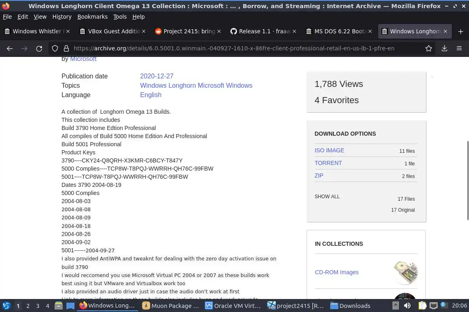The height and width of the screenshot is (312, 469).
Task: Open the CD-ROM Images collection link
Action: click(337, 272)
